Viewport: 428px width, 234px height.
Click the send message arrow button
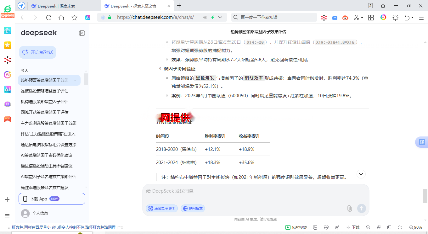tap(362, 208)
